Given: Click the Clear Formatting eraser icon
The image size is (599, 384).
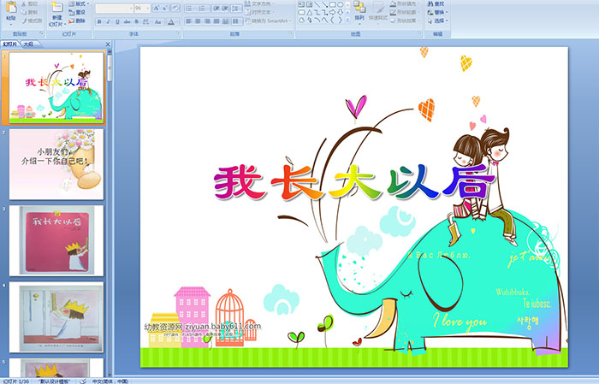Looking at the screenshot, I should point(175,8).
